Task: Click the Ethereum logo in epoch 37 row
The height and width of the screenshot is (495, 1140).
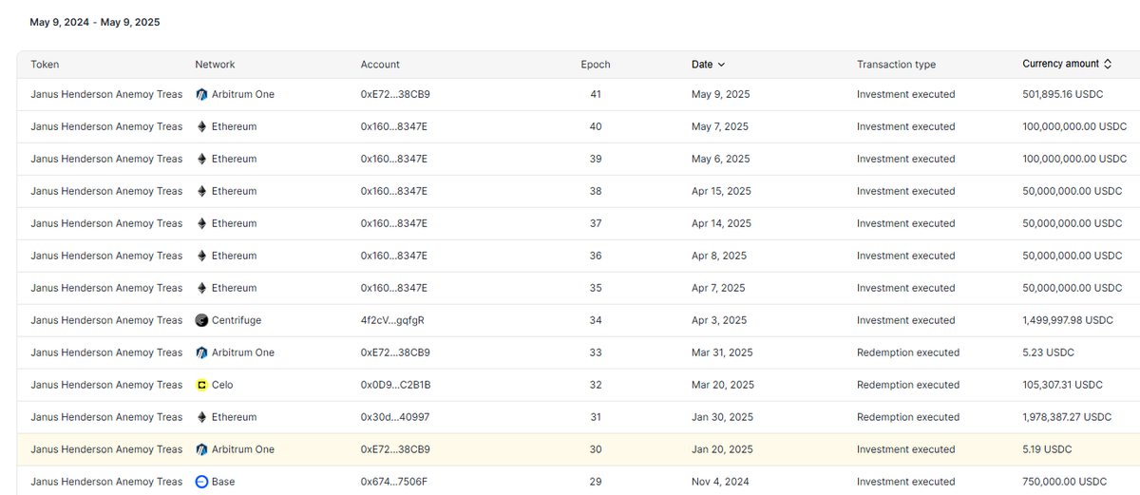Action: [201, 224]
